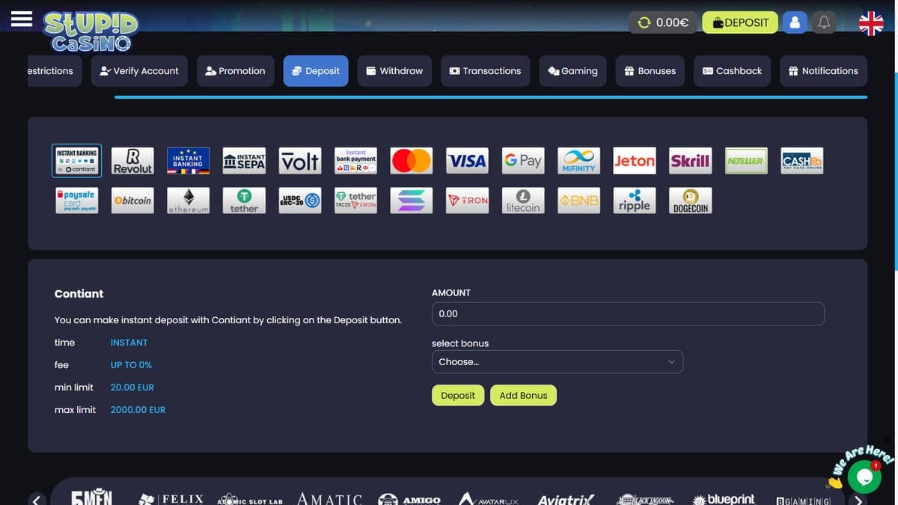Select Skrill payment method

pos(690,160)
